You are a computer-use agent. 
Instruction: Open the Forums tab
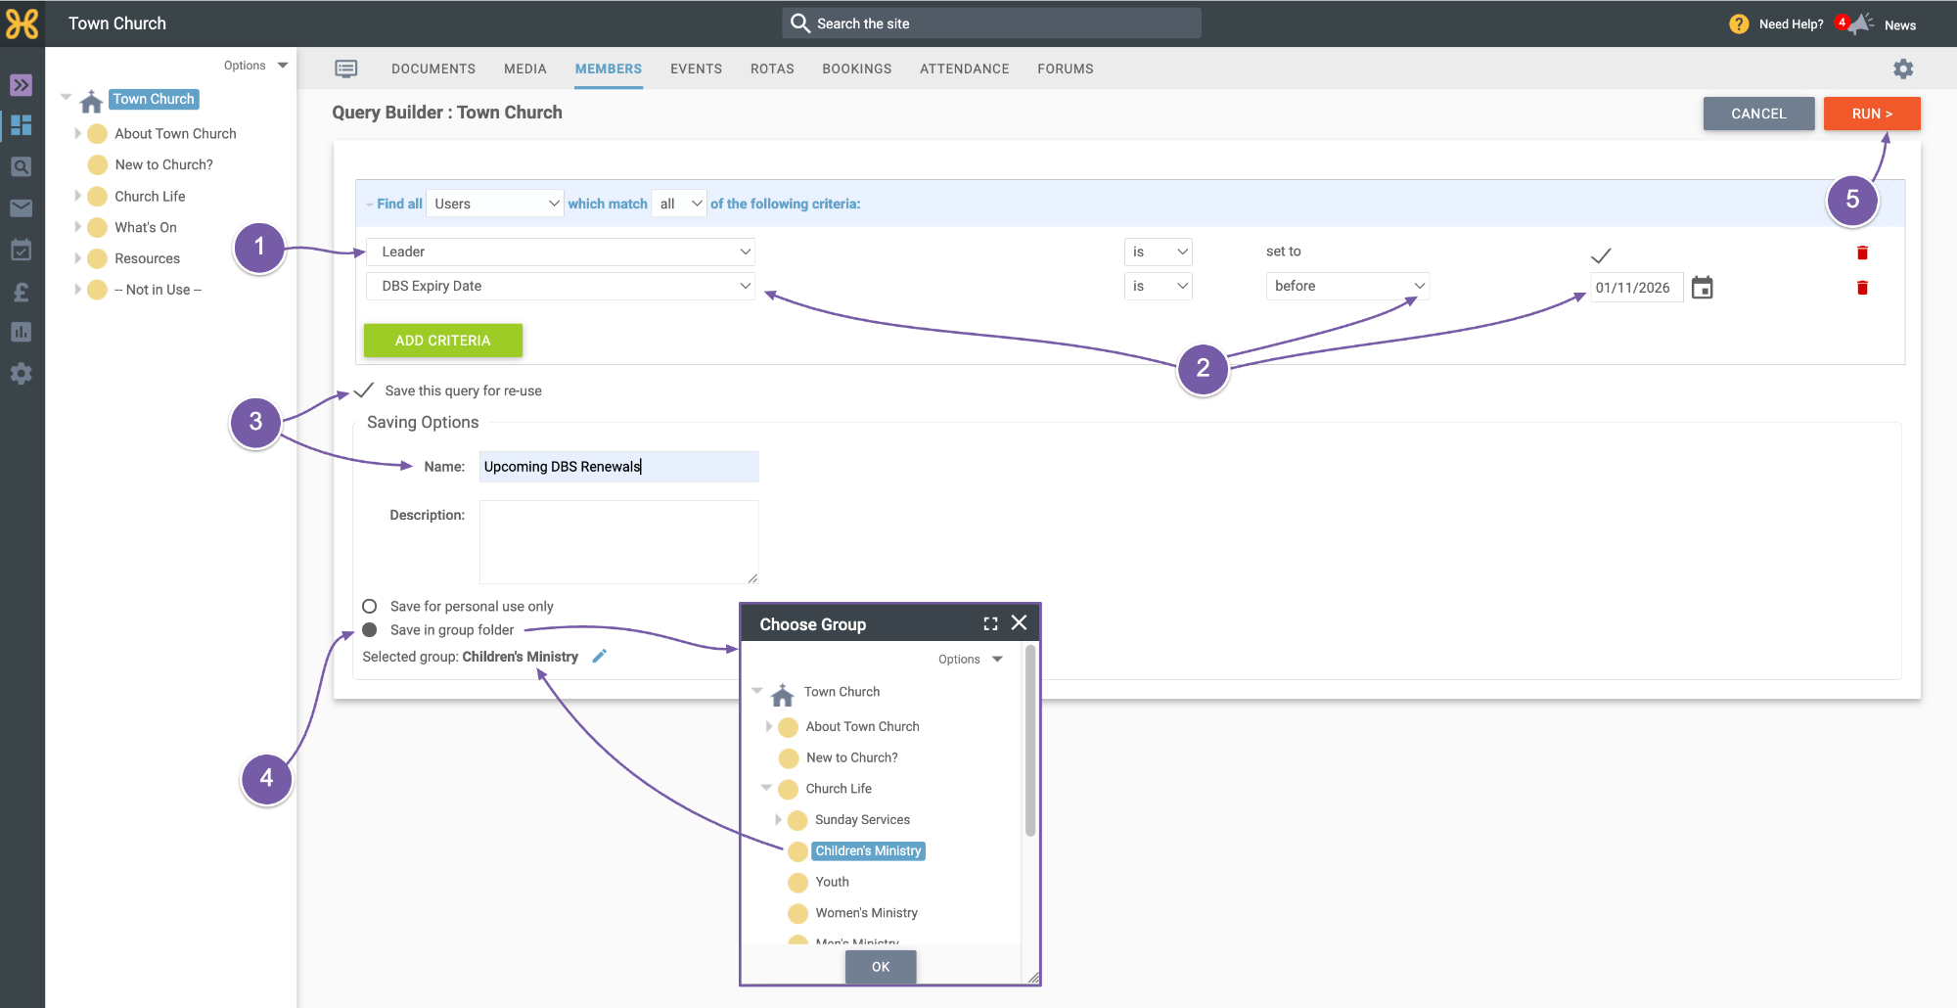[x=1066, y=69]
